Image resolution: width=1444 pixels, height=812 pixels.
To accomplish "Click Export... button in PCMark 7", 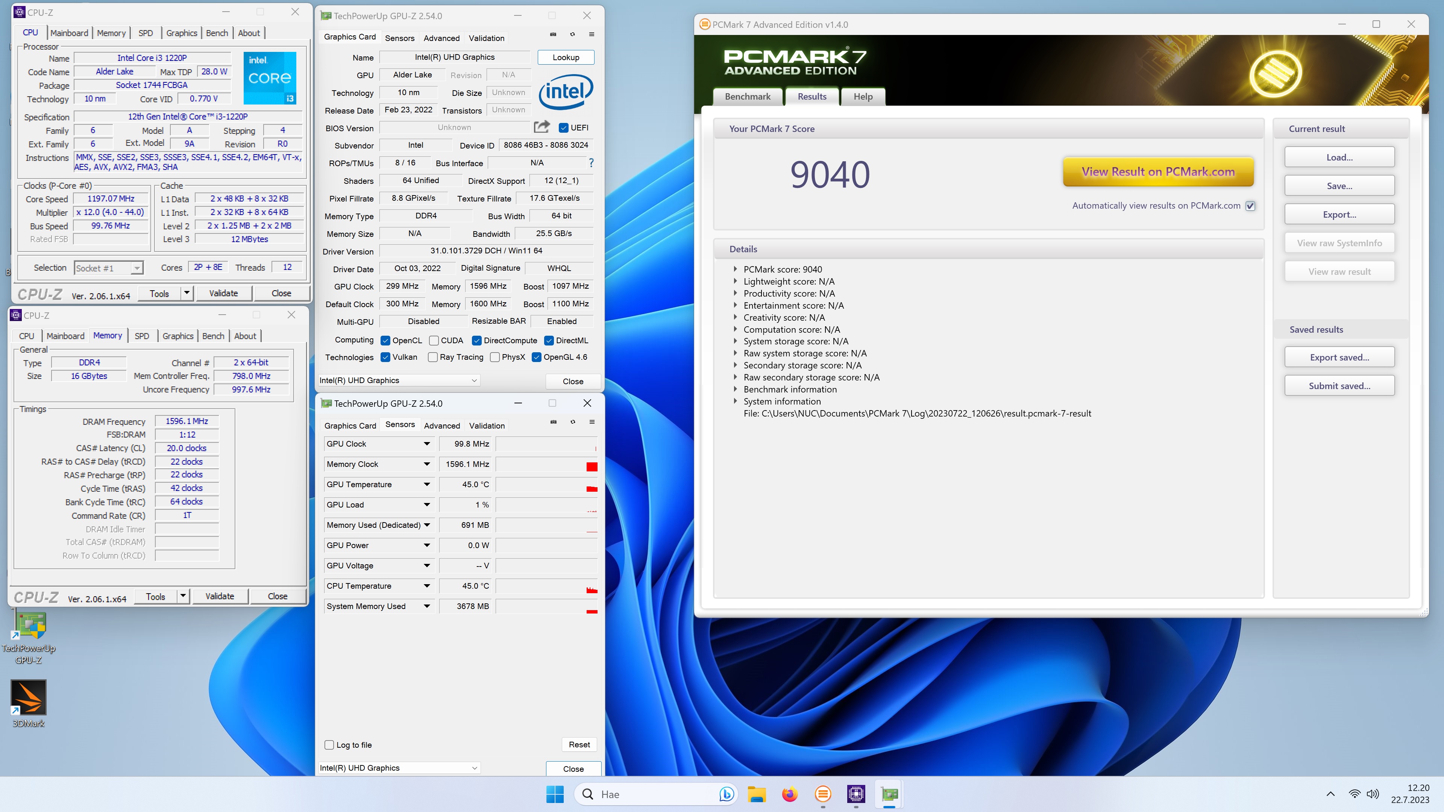I will [x=1339, y=214].
